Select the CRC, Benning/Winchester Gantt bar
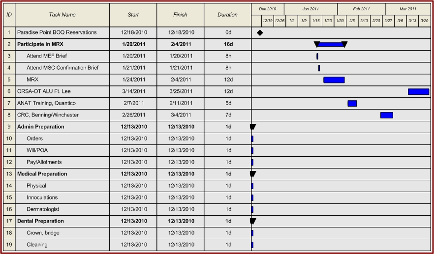 click(386, 115)
